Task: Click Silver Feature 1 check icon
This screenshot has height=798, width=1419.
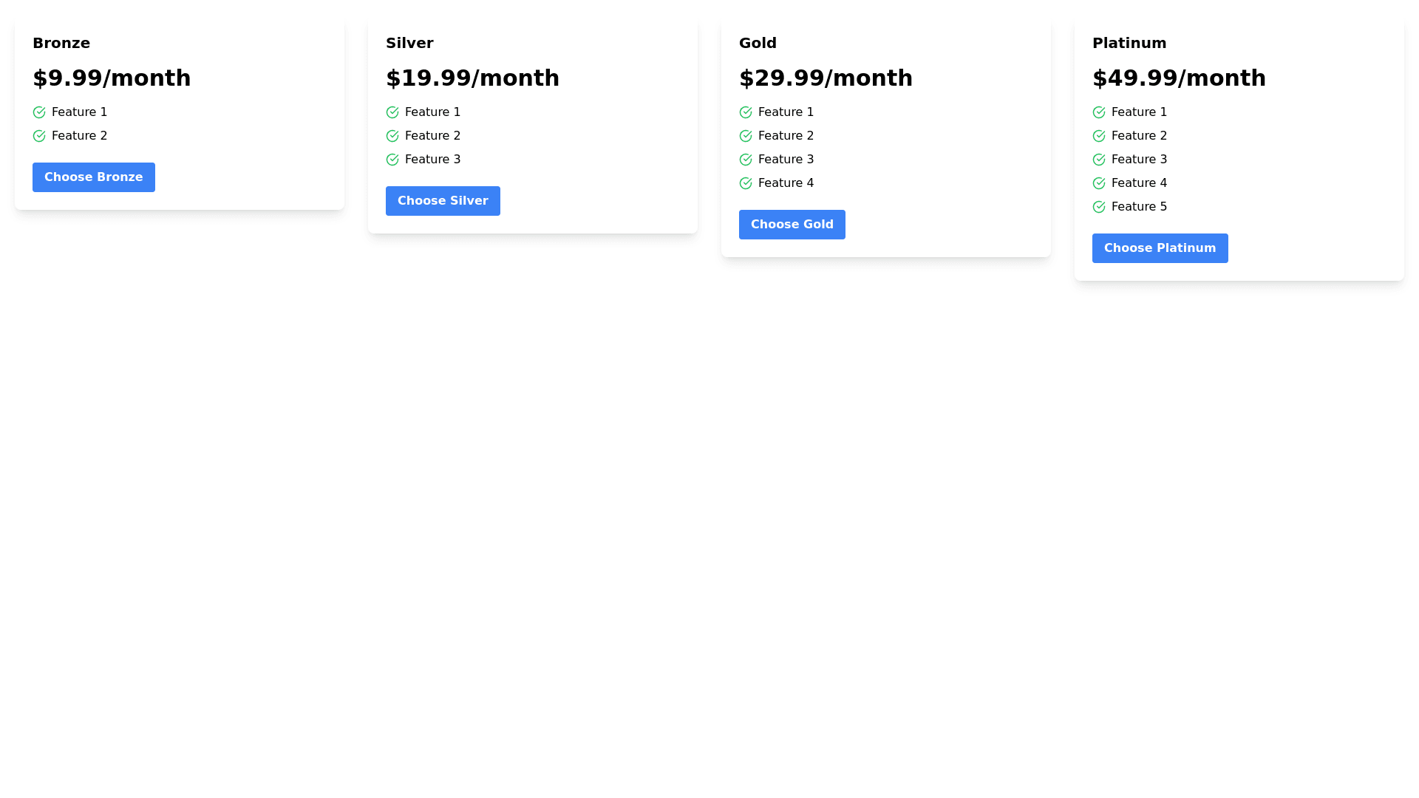Action: [392, 112]
